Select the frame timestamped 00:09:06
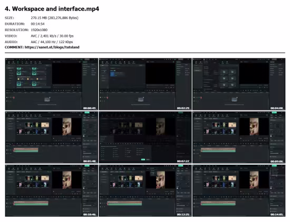Screen dimensions: 290x222 pyautogui.click(x=239, y=137)
